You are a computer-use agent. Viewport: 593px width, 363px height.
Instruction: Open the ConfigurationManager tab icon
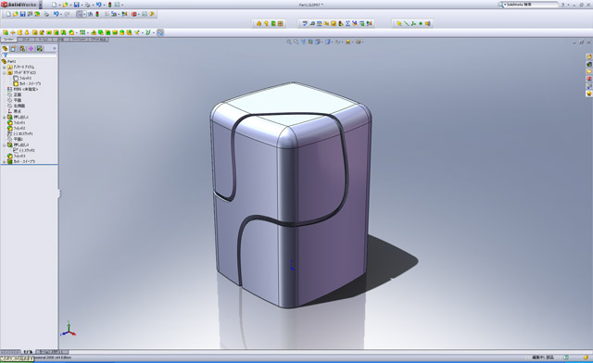point(22,48)
